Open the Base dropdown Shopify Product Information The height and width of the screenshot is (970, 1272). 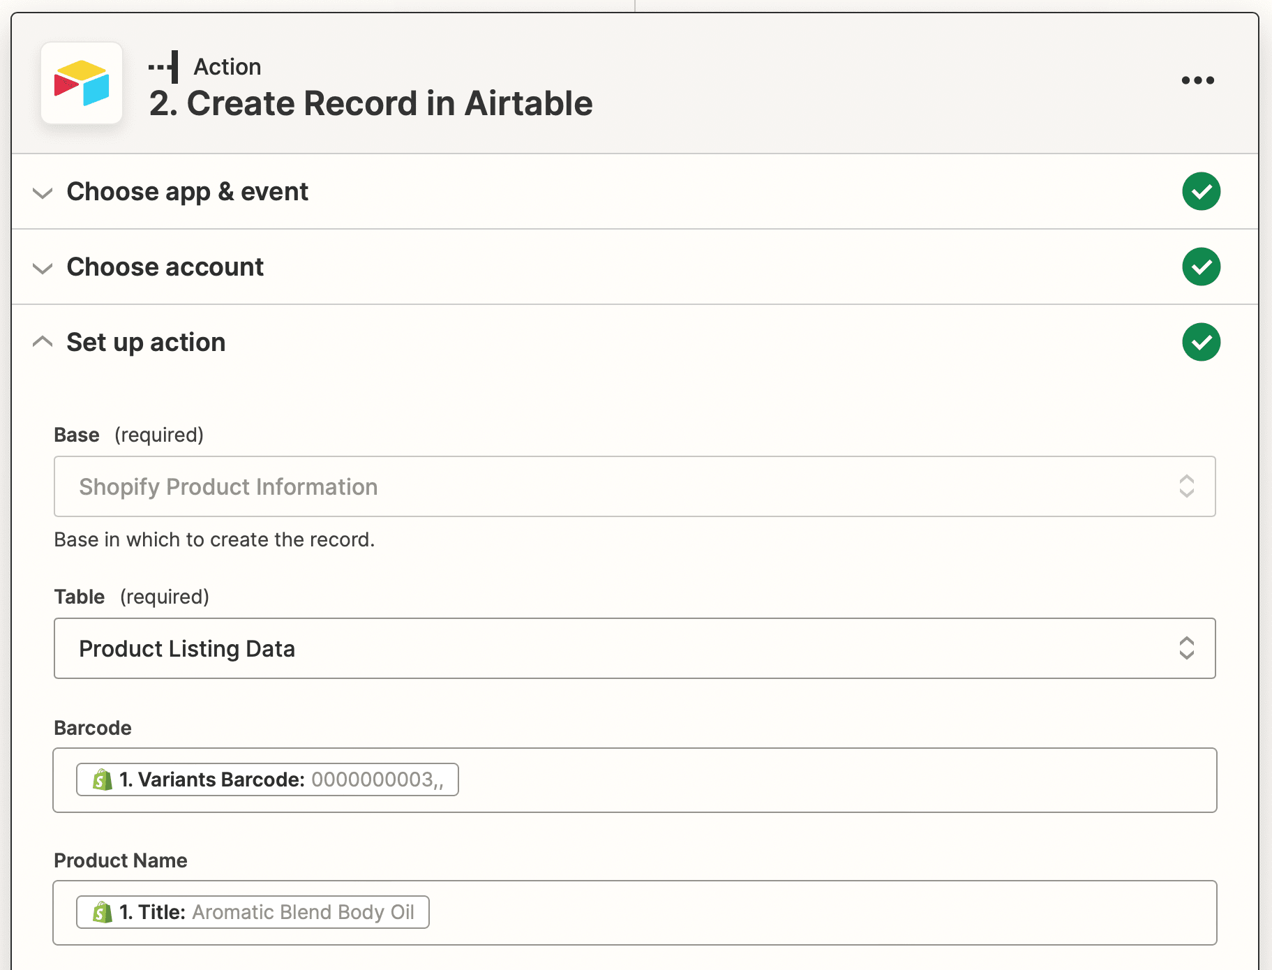634,486
